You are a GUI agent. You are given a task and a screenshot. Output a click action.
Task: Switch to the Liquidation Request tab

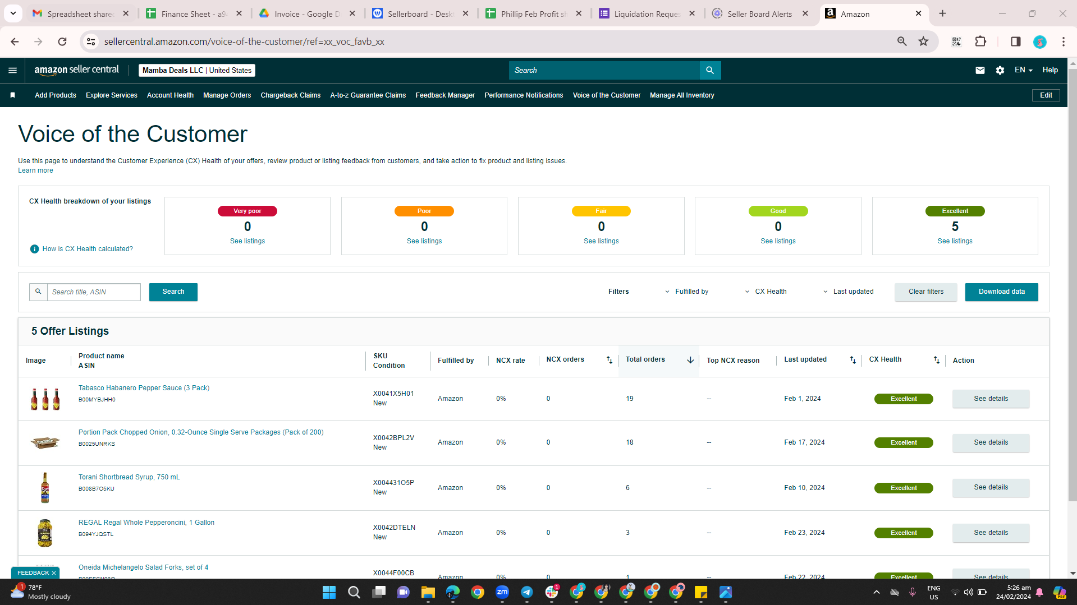pyautogui.click(x=647, y=13)
